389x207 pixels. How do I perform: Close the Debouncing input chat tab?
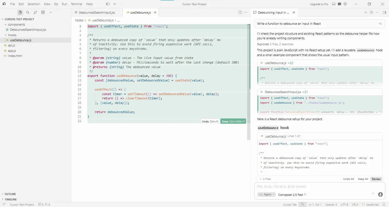294,13
